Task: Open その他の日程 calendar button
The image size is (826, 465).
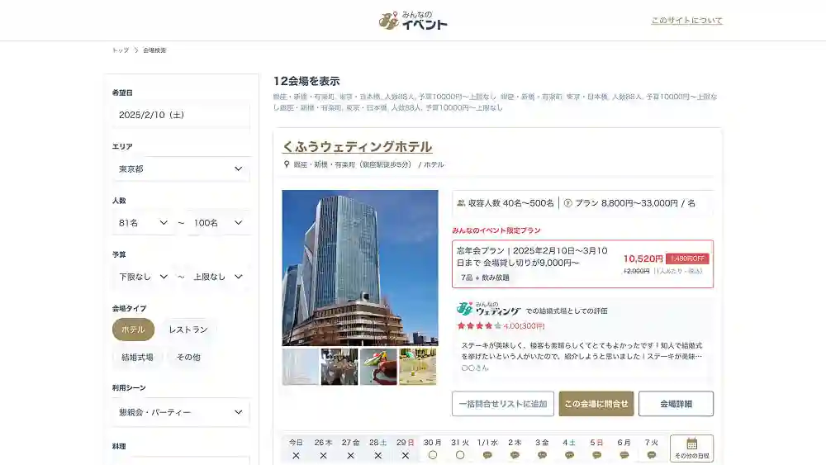Action: click(691, 448)
